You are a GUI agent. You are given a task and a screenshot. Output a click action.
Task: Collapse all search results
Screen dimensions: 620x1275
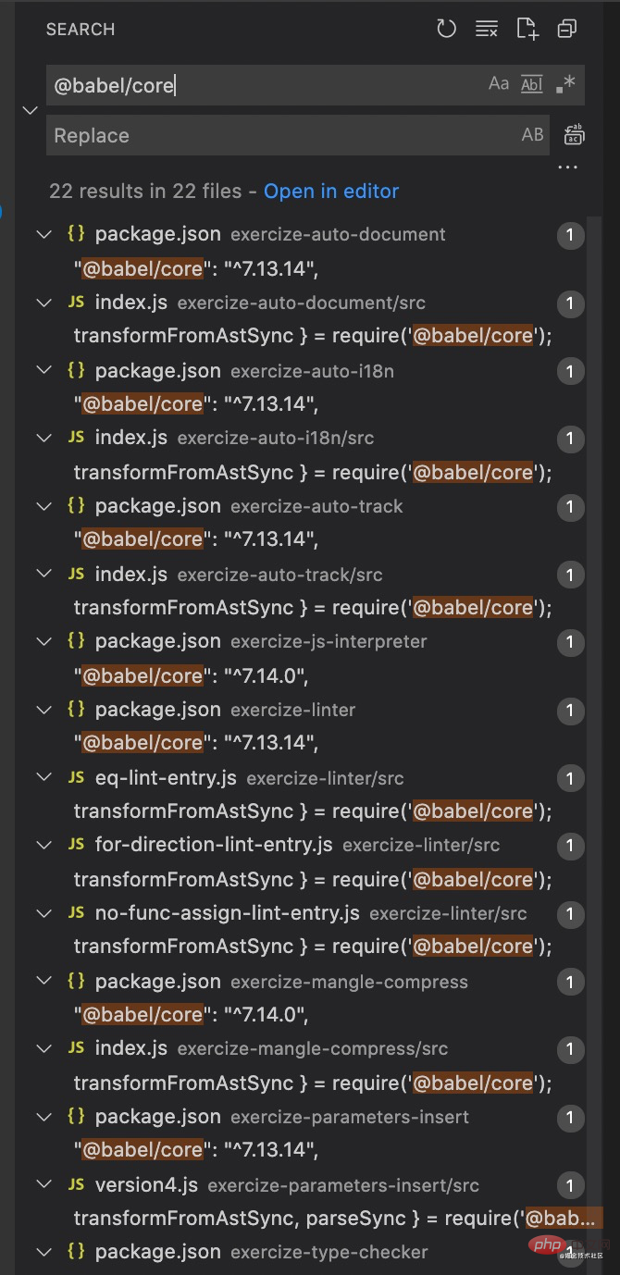tap(567, 30)
